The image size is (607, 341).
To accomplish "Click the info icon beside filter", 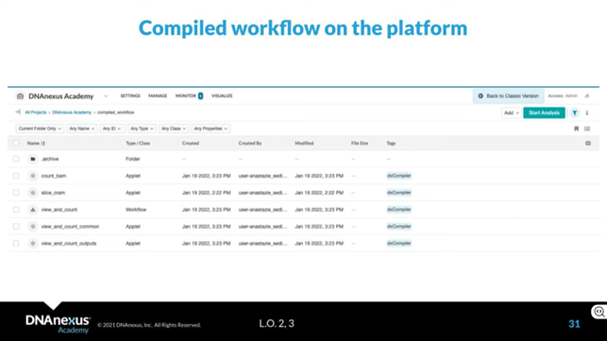I will tap(587, 112).
